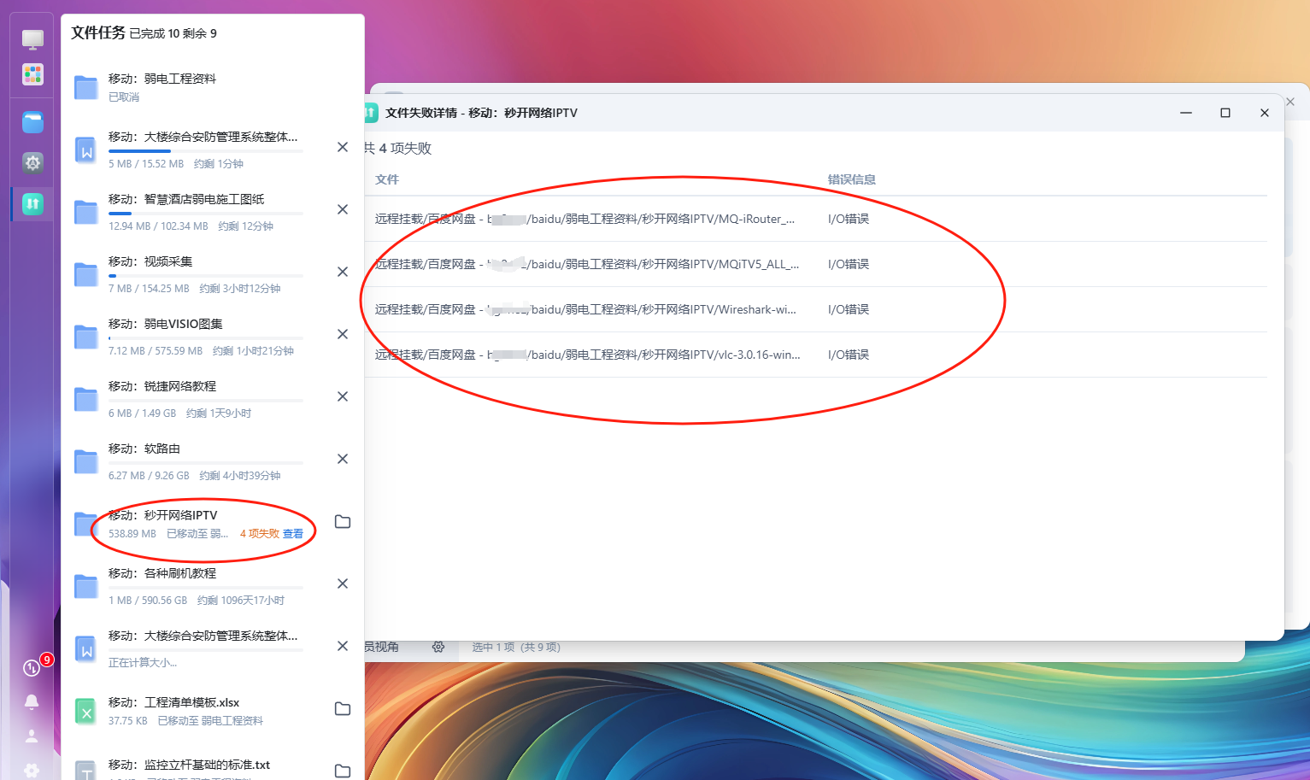
Task: Click the 4 项失败 failure text
Action: pyautogui.click(x=261, y=533)
